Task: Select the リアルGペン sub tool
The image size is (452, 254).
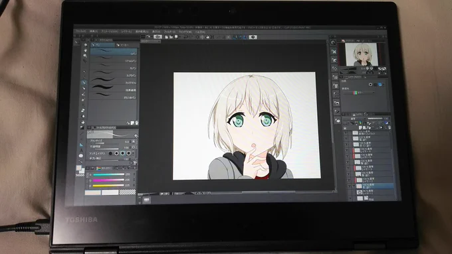Action: (114, 59)
